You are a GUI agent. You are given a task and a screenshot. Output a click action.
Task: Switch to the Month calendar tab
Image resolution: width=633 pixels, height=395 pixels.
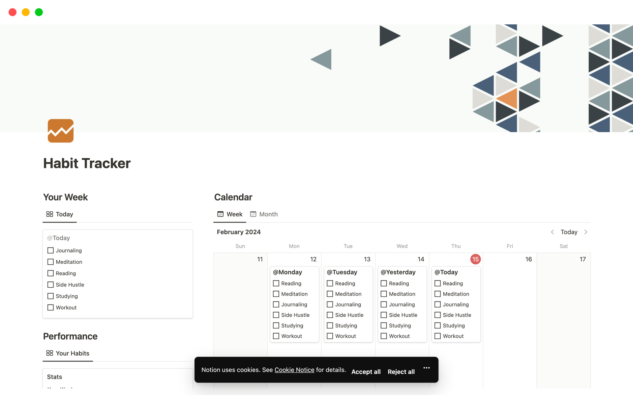click(x=268, y=214)
